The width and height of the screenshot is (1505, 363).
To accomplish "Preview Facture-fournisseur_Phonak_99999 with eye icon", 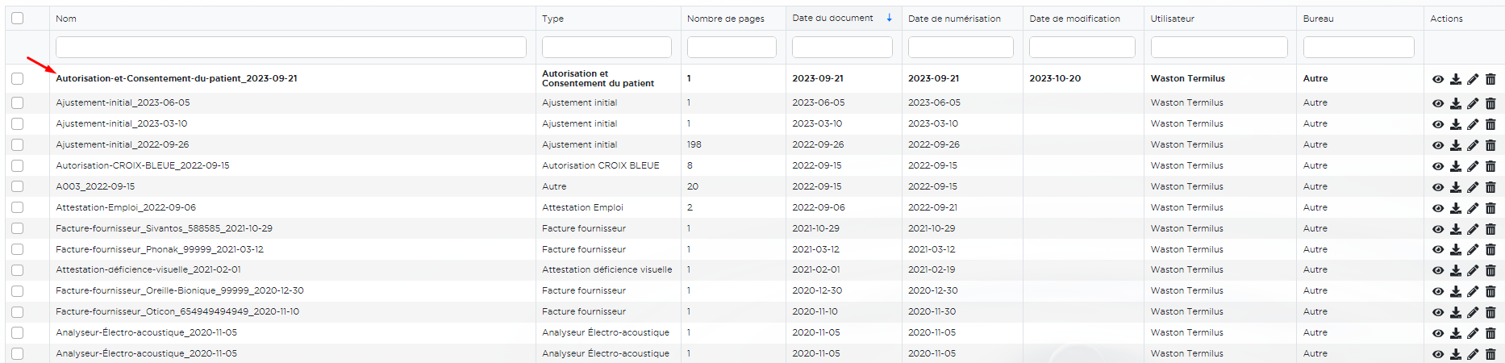I will 1437,250.
